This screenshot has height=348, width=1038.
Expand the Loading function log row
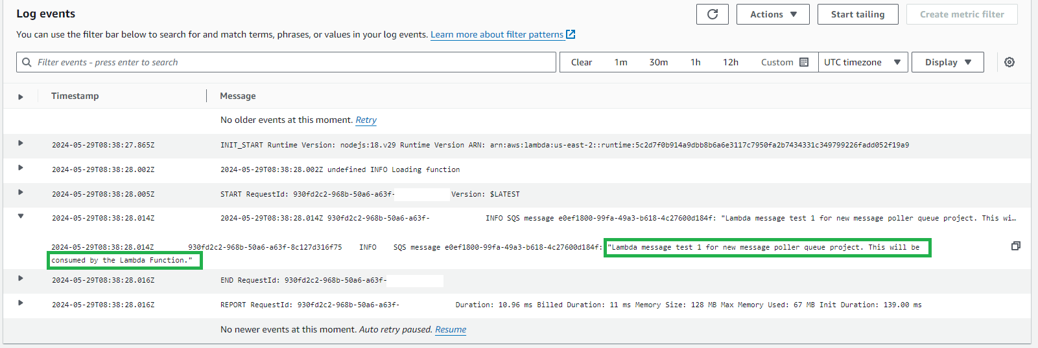point(21,168)
